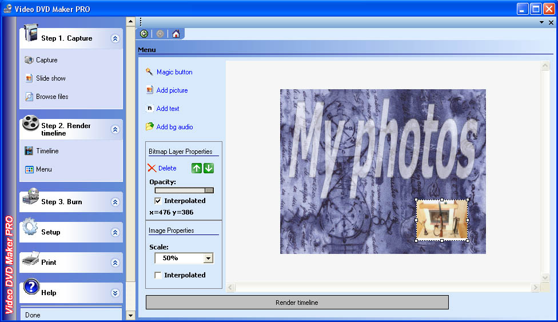This screenshot has width=558, height=322.
Task: Click the Opacity slider
Action: (184, 190)
